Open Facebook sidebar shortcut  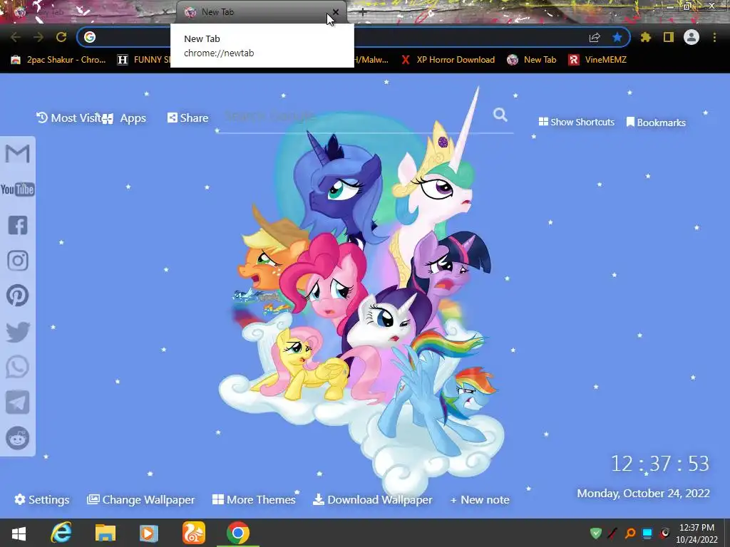[x=18, y=225]
